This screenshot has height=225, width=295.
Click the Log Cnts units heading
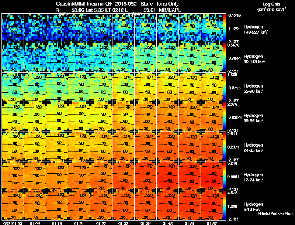pyautogui.click(x=271, y=4)
